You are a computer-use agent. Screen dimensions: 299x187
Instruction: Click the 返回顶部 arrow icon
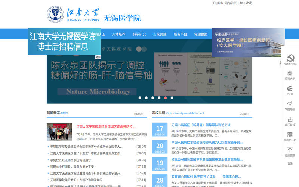pyautogui.click(x=290, y=150)
